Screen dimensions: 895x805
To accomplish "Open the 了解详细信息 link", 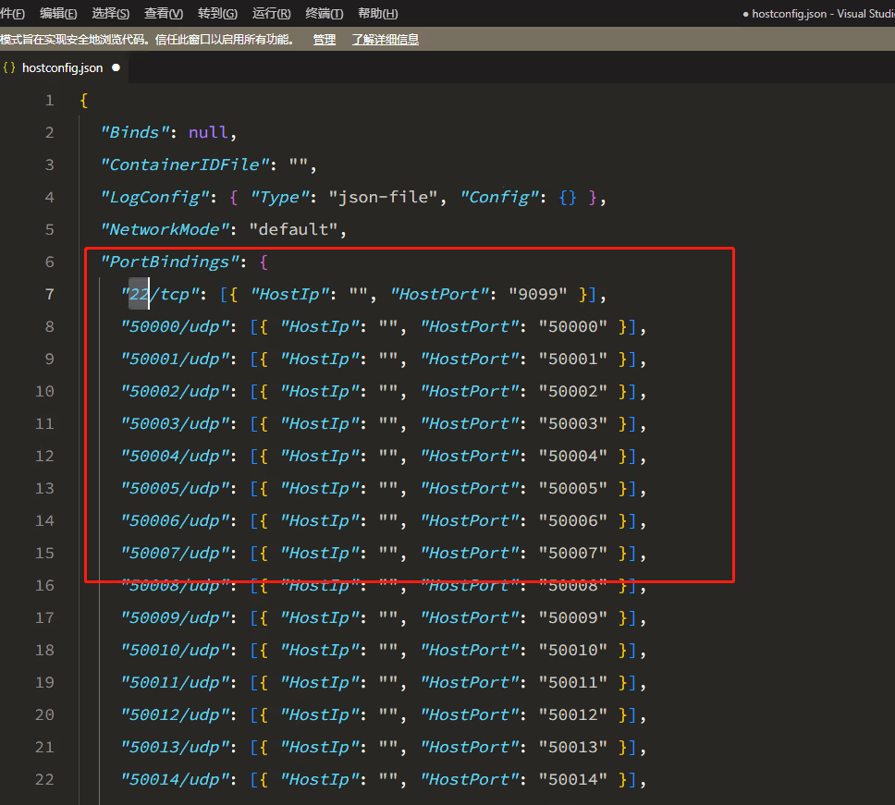I will (x=386, y=40).
